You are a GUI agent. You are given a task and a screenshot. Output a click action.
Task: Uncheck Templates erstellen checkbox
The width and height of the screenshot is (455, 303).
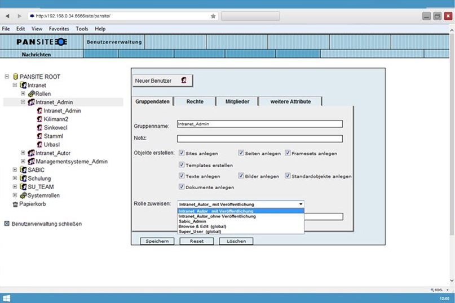coord(182,164)
